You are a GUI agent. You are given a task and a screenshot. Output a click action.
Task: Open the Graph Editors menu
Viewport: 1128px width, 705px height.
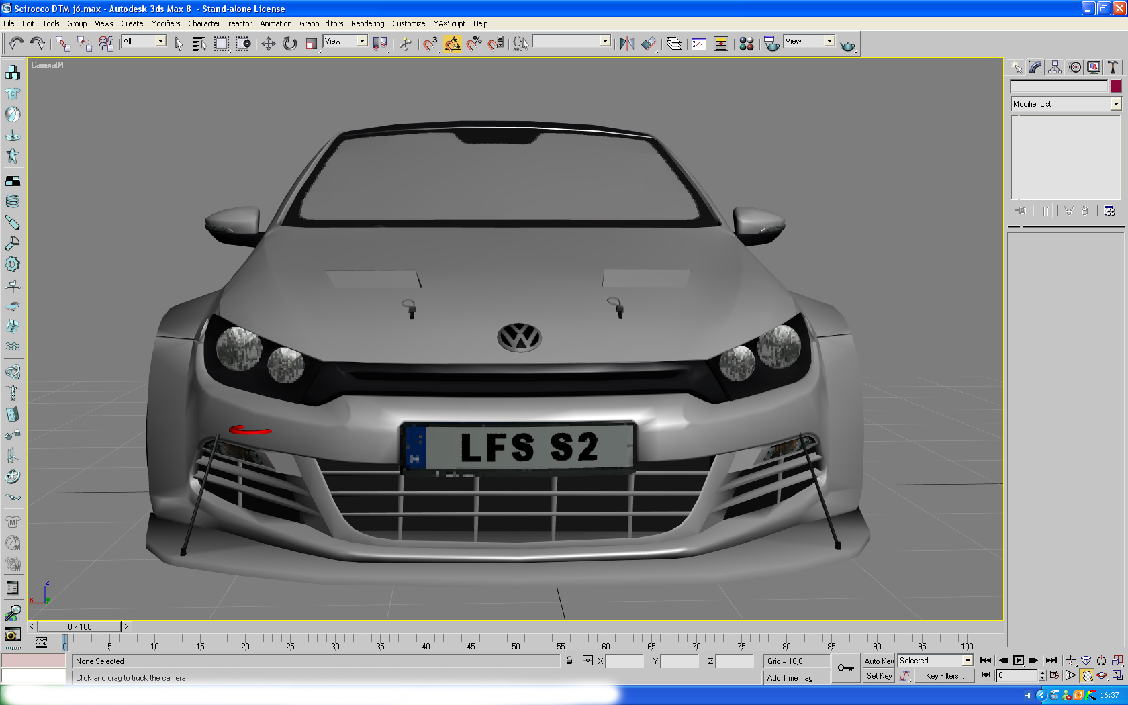click(x=321, y=23)
